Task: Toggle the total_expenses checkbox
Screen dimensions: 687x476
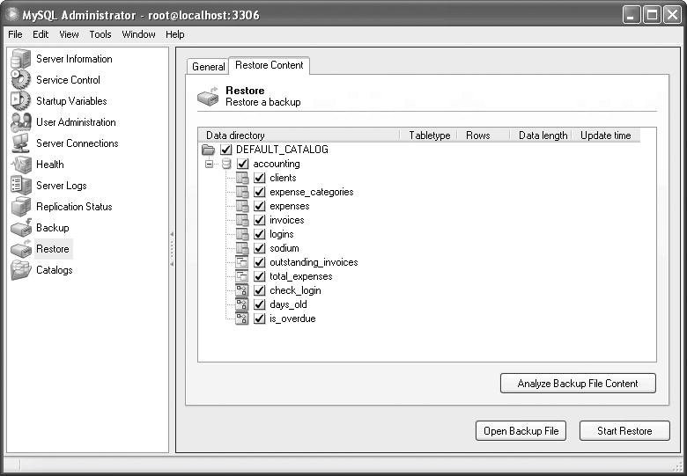Action: point(259,276)
